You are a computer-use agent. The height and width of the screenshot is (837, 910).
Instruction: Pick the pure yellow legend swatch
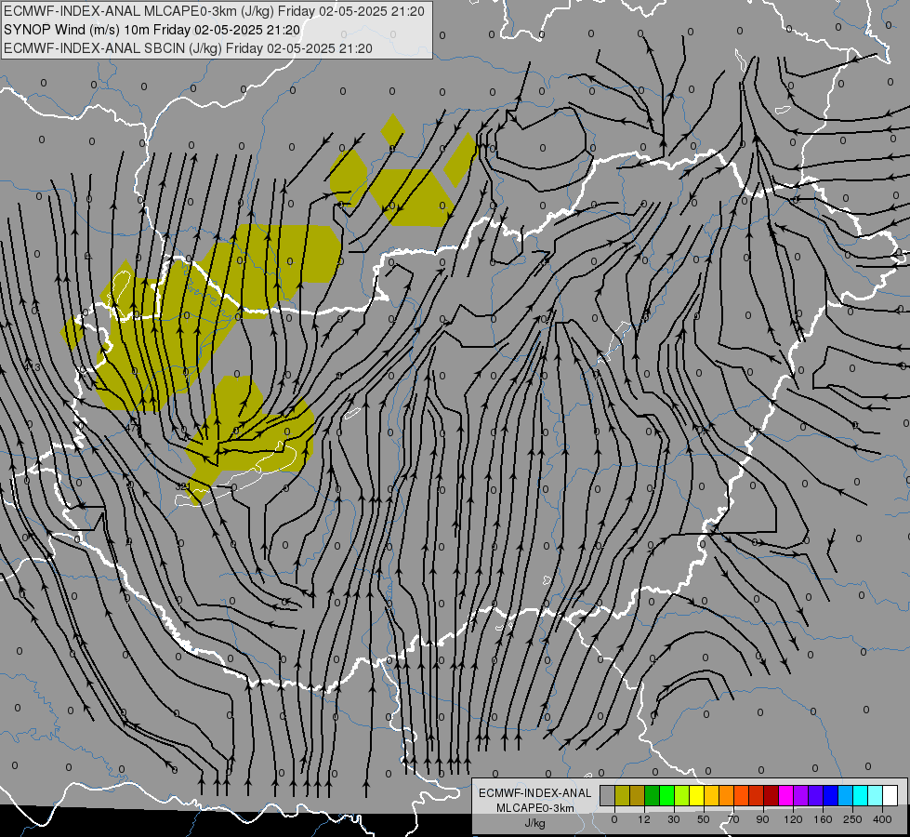click(x=696, y=795)
